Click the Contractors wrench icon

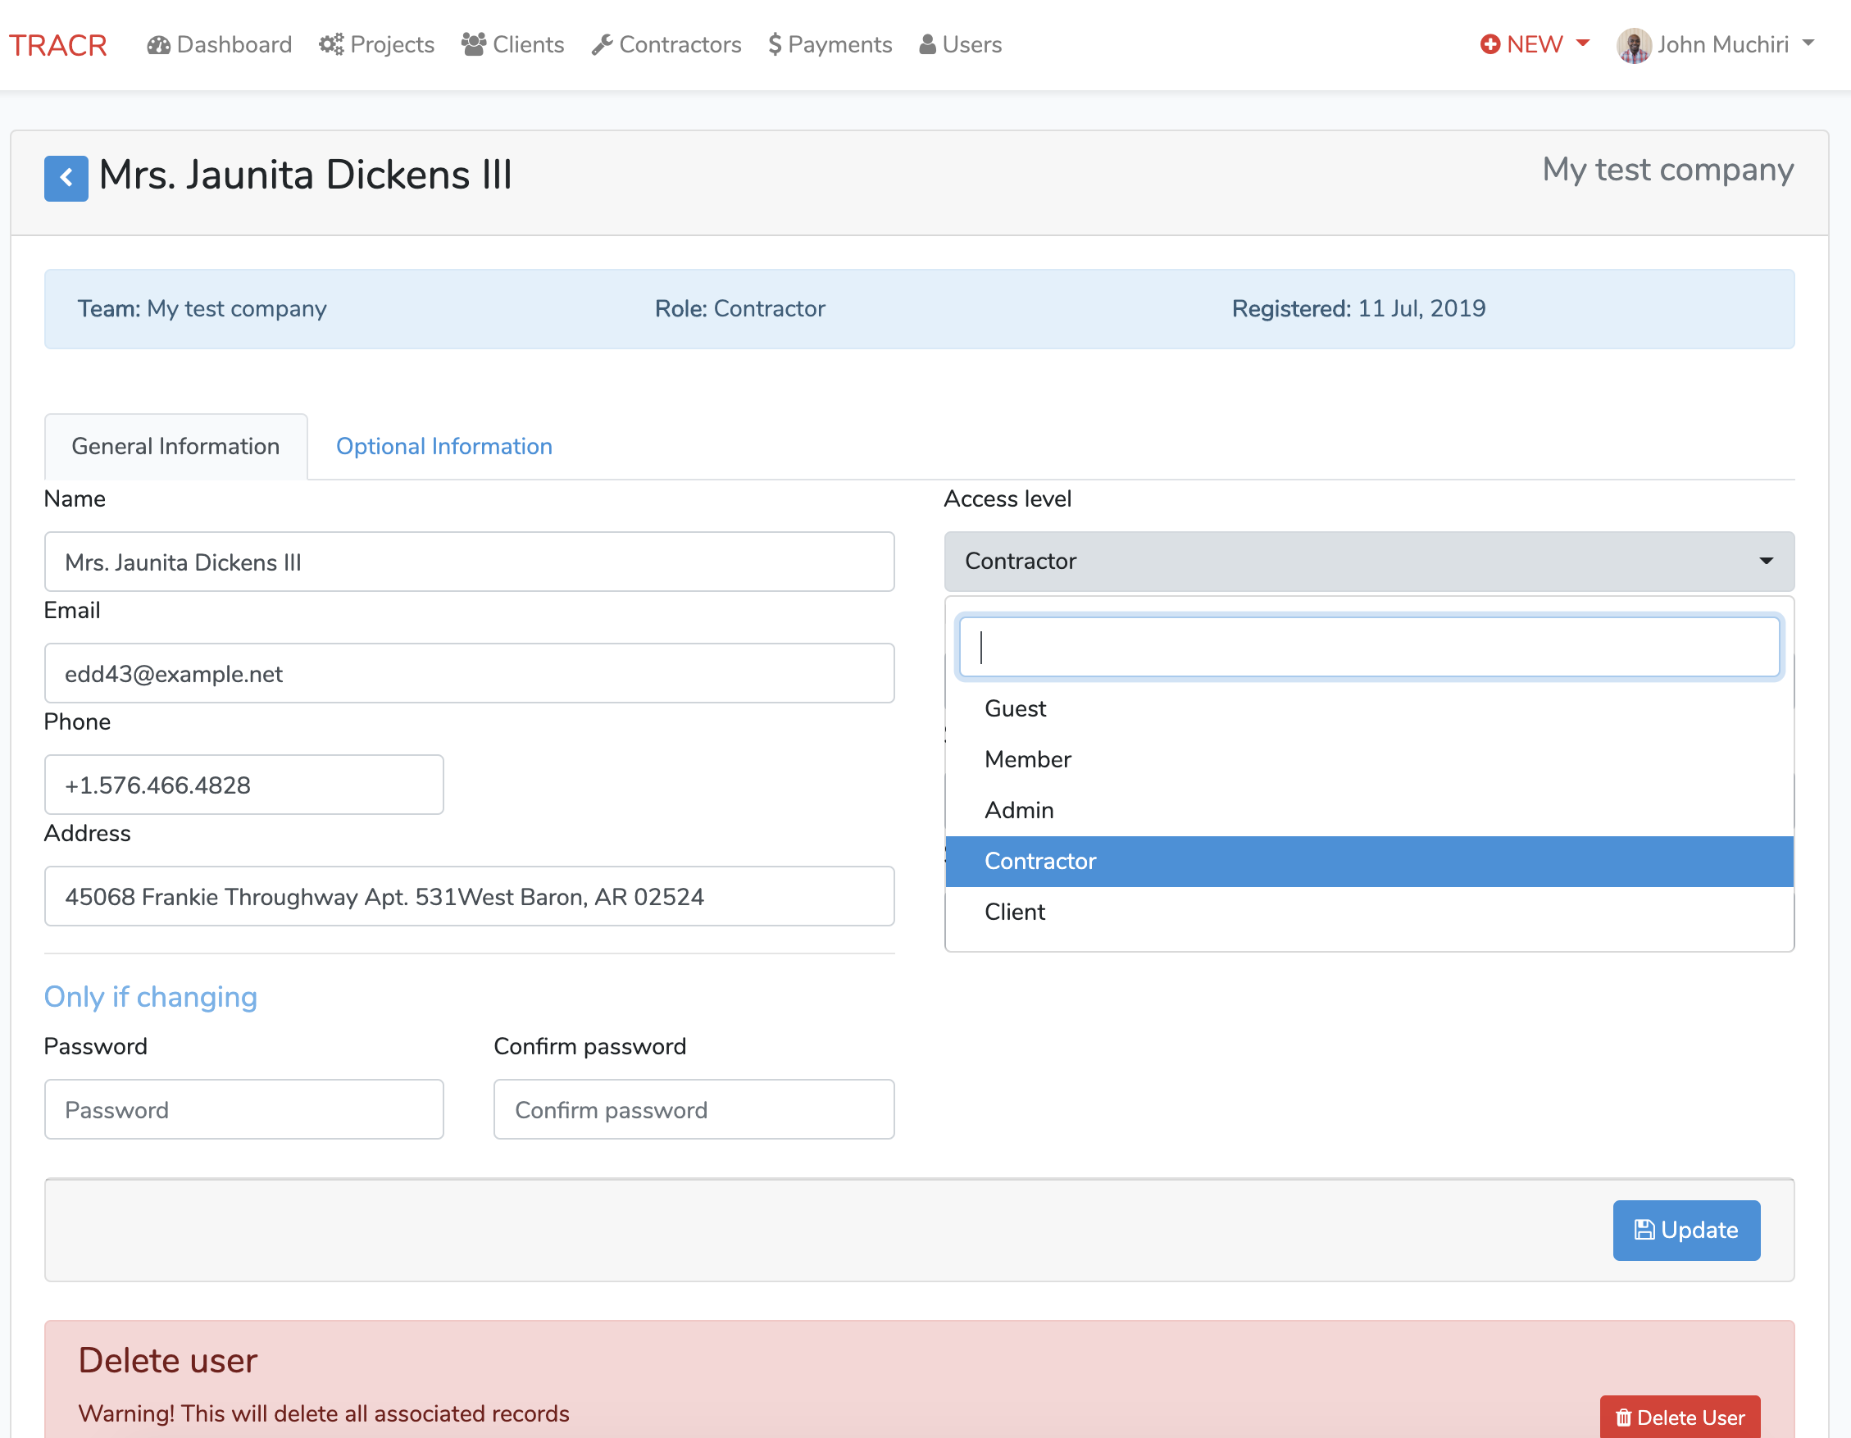[x=602, y=44]
